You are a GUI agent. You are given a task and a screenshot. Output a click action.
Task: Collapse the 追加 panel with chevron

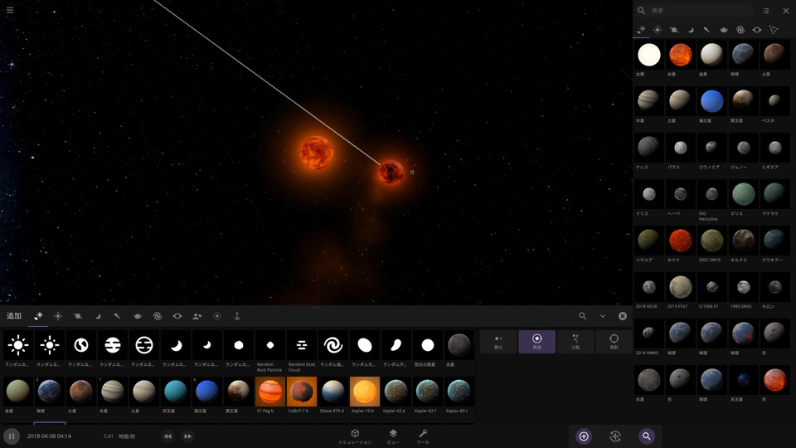(603, 316)
